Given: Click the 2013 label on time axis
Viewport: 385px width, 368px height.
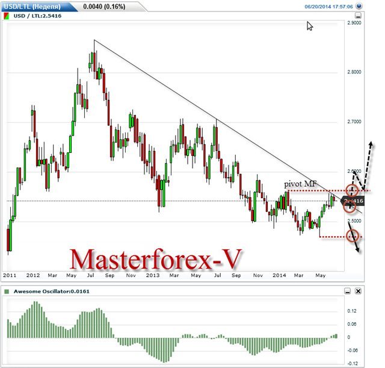Looking at the screenshot, I should 153,275.
